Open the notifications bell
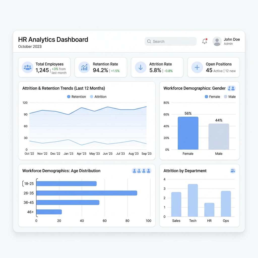 pyautogui.click(x=204, y=42)
